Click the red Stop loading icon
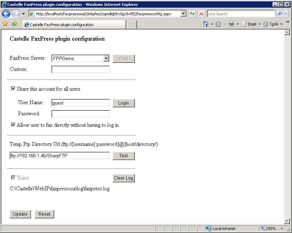Viewport: 292px width, 233px height. (x=201, y=14)
